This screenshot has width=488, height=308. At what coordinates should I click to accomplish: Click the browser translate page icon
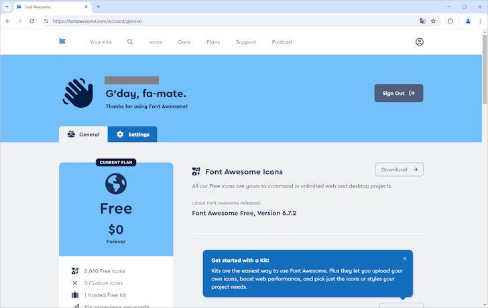point(422,21)
